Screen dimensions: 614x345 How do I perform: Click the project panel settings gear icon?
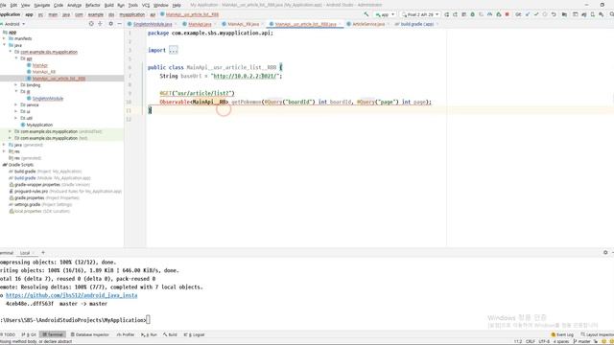111,24
